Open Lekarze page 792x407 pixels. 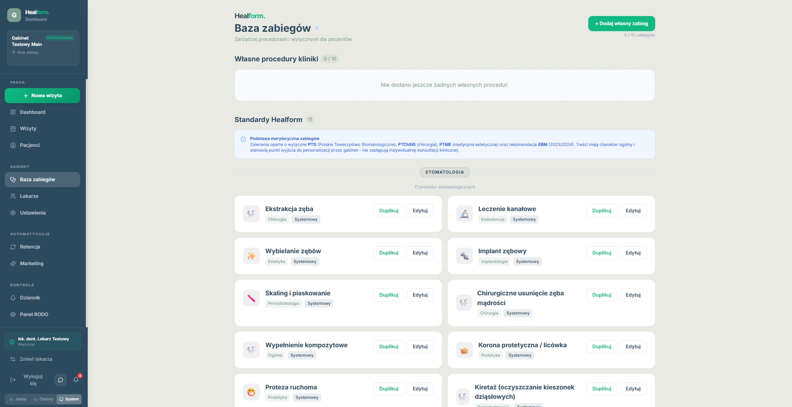42,196
